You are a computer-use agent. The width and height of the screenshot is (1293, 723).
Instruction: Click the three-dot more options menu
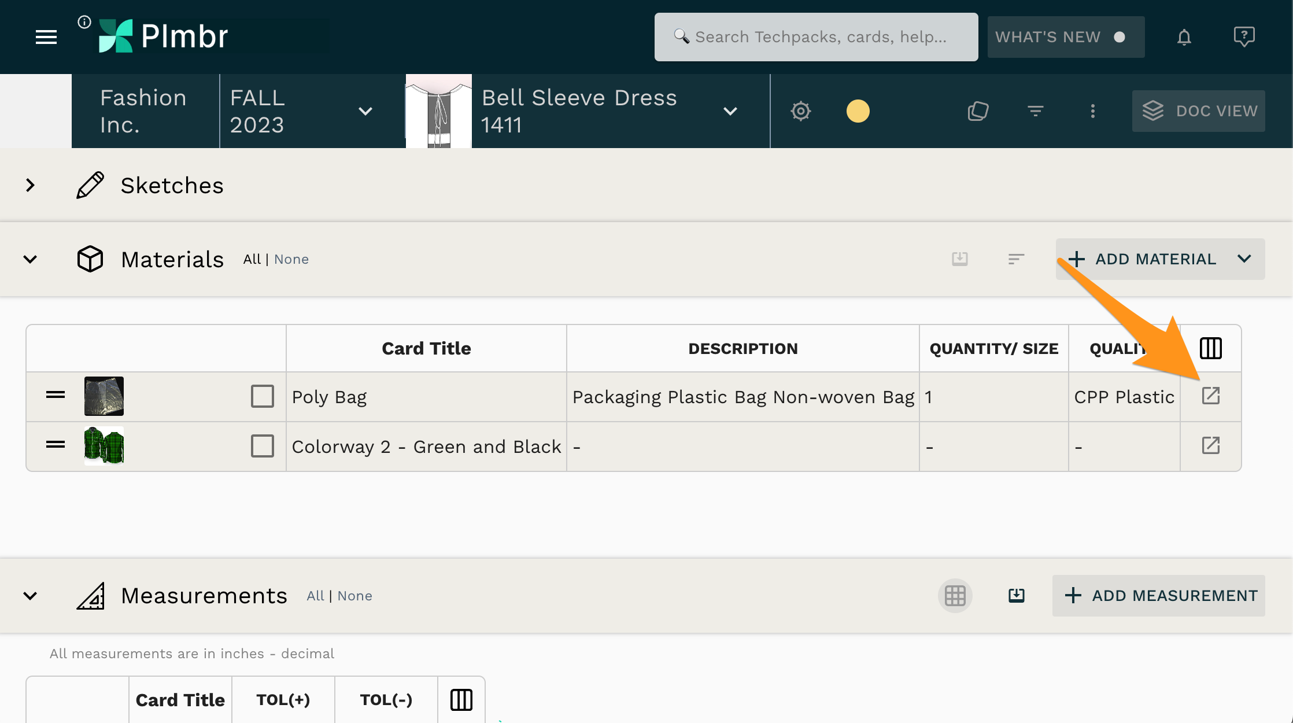tap(1092, 111)
